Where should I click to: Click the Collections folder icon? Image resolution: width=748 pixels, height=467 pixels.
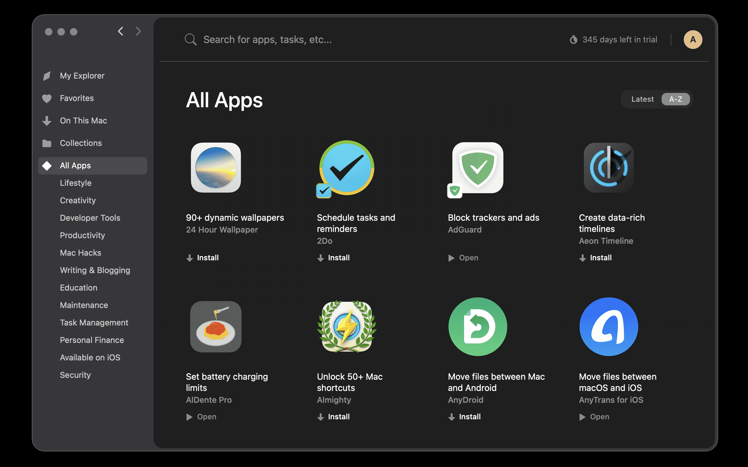[47, 143]
